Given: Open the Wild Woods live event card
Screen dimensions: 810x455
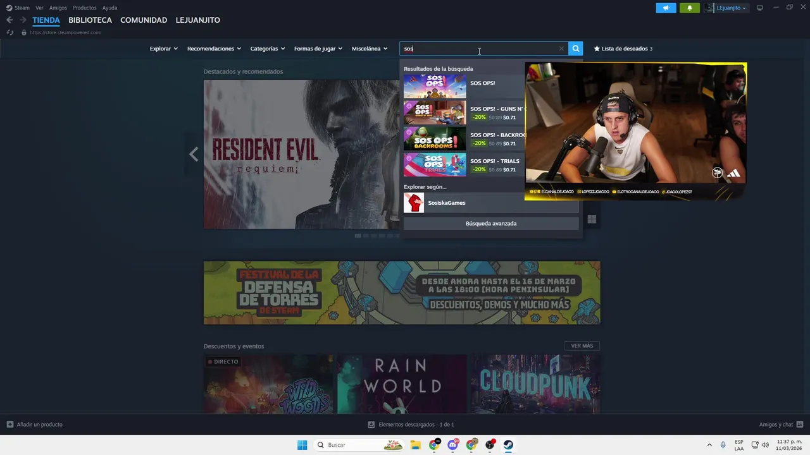Looking at the screenshot, I should coord(268,384).
